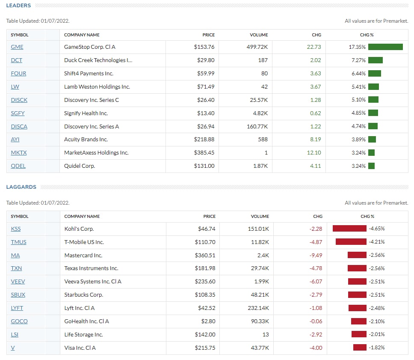Open the FOUR stock symbol link
Screen dimensions: 414x360
coord(18,74)
